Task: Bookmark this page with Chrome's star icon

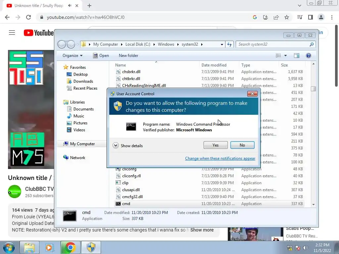Action: pyautogui.click(x=287, y=17)
